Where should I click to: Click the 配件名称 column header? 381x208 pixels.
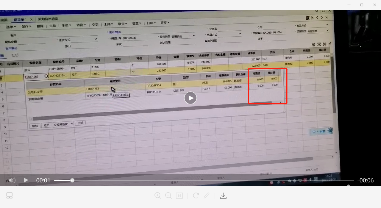[36, 63]
